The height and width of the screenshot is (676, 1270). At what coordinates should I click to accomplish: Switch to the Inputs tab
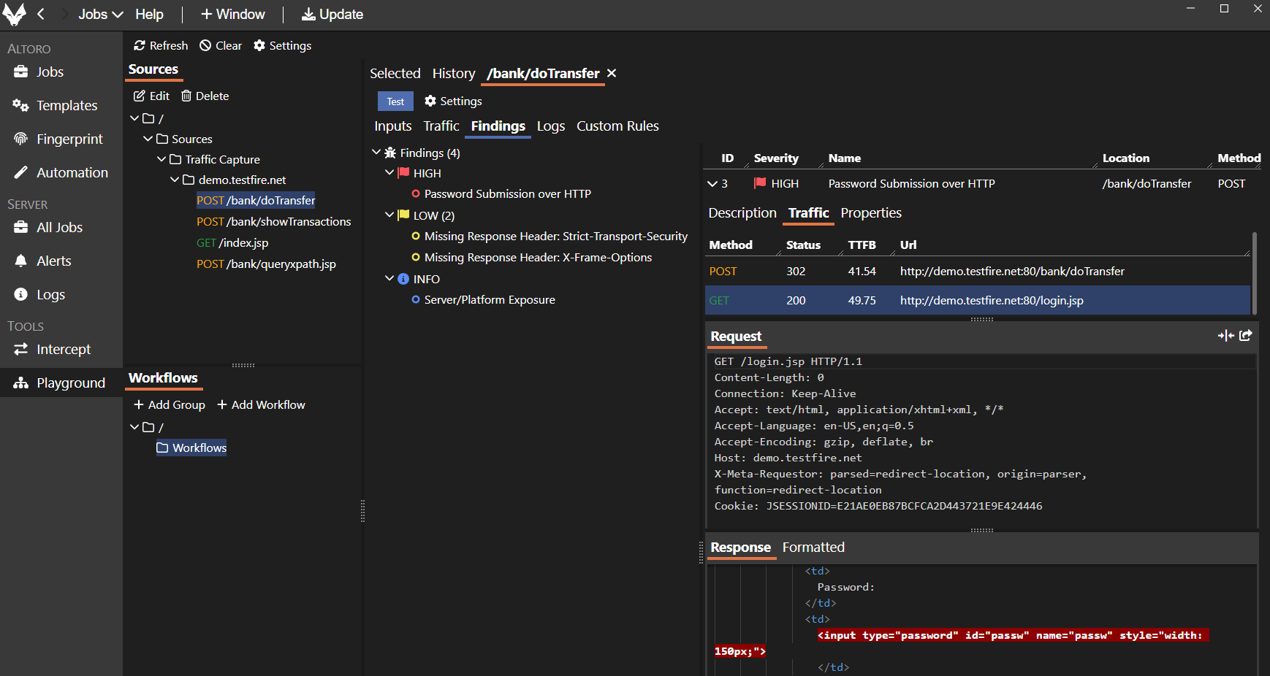(x=393, y=126)
